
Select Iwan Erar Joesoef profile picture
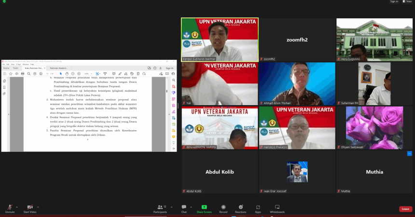tap(297, 172)
